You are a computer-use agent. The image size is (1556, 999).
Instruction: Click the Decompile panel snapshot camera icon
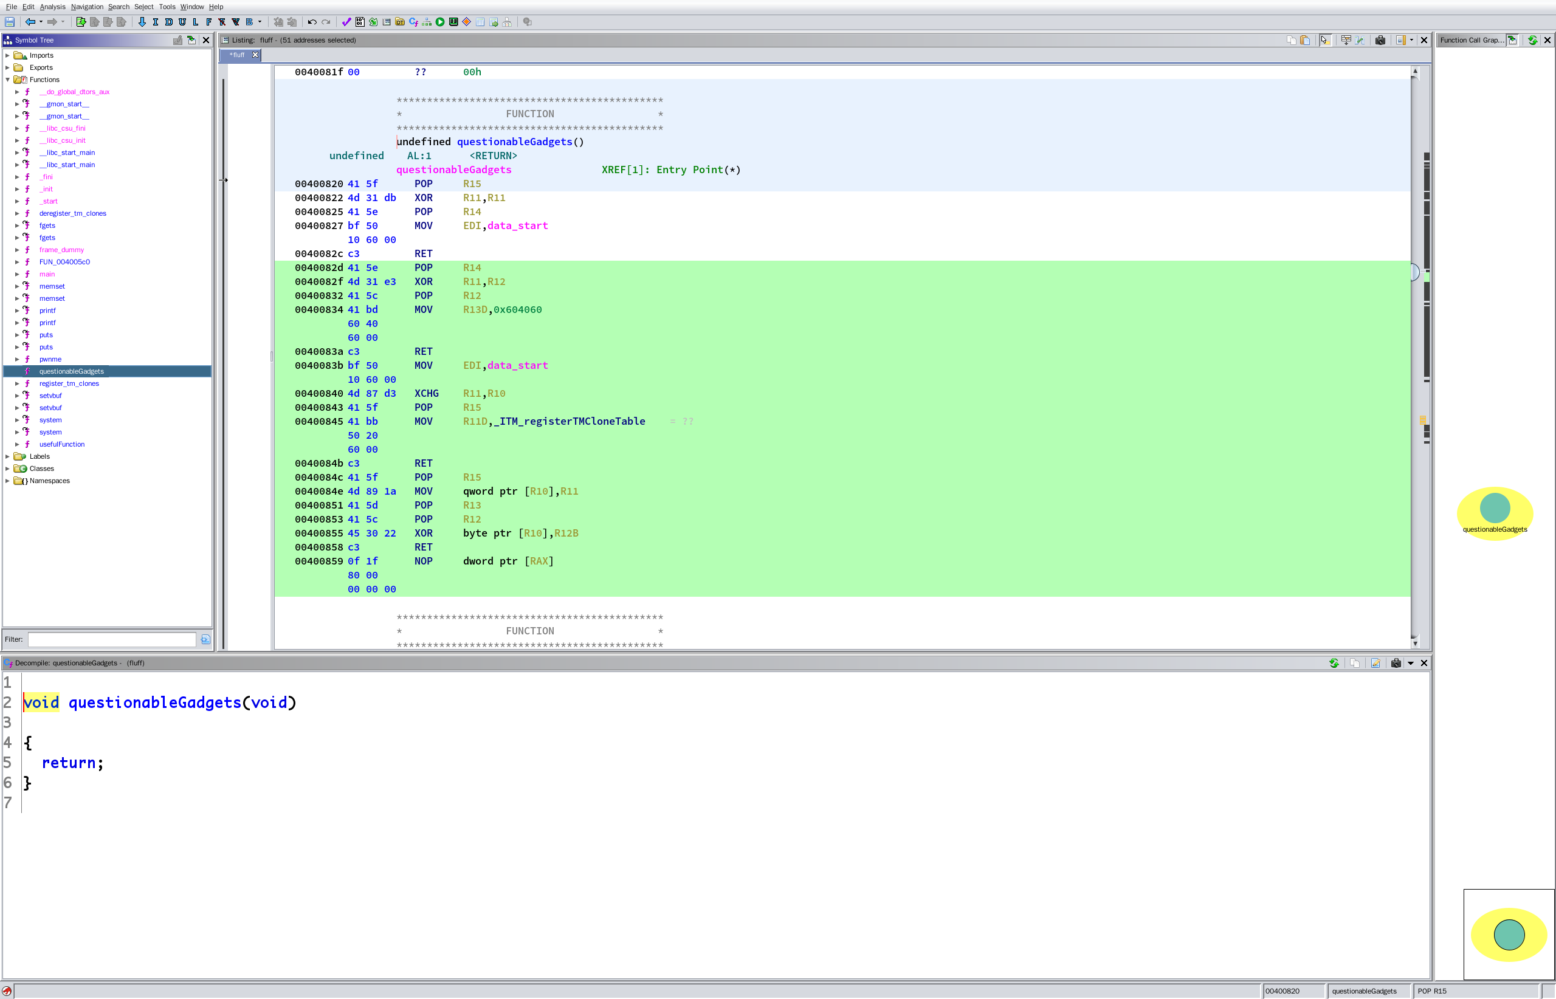(x=1396, y=663)
